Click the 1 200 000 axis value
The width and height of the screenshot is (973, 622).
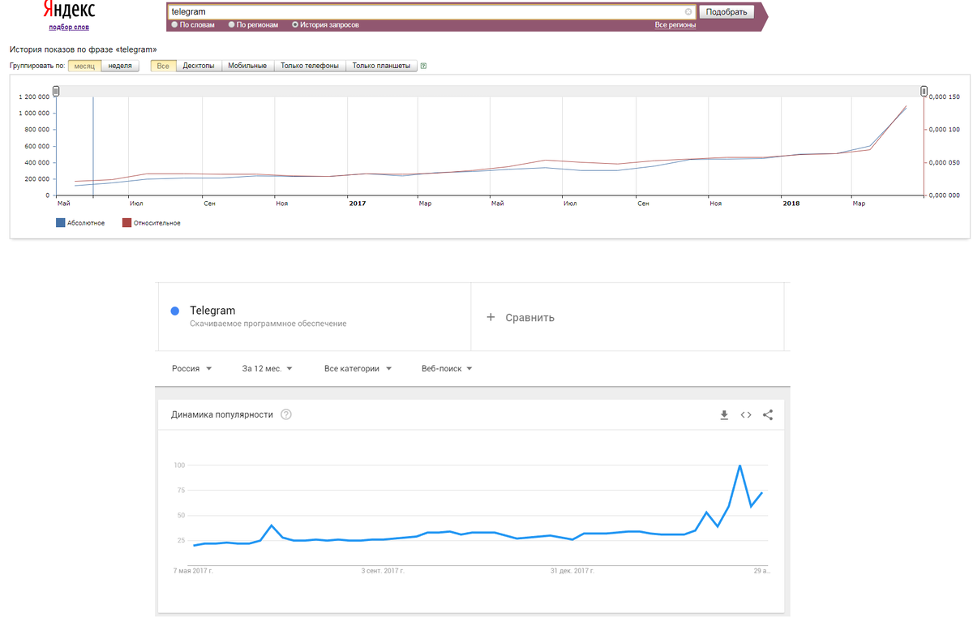point(34,97)
